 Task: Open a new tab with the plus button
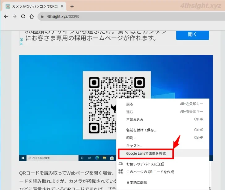72,6
